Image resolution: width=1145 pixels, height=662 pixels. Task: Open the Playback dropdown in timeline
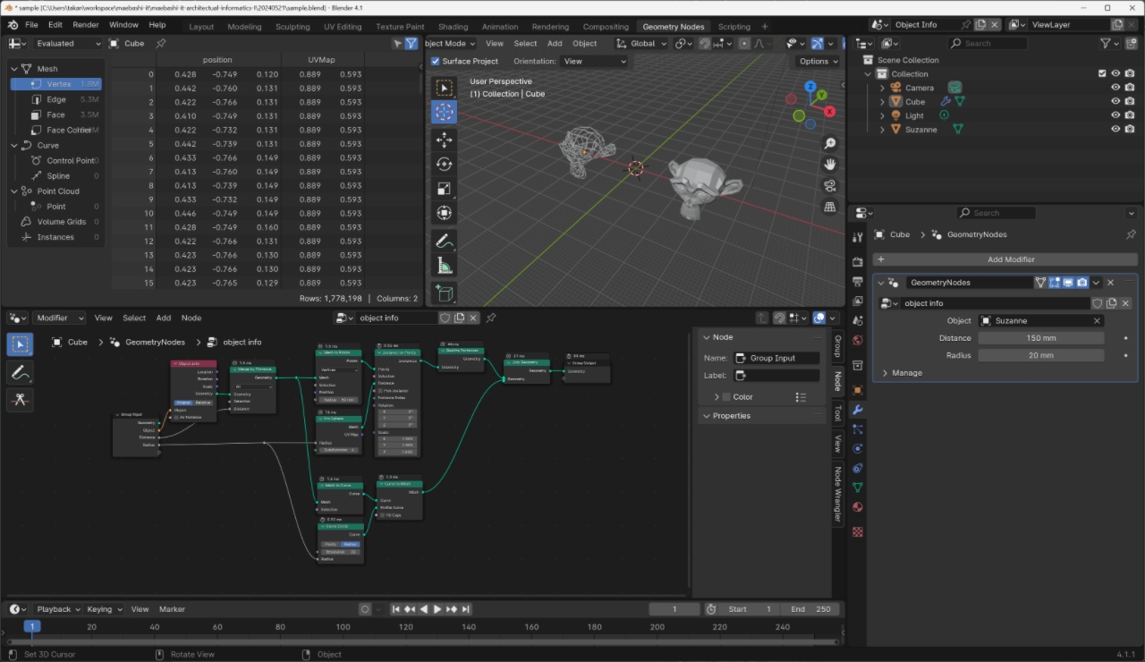tap(58, 609)
